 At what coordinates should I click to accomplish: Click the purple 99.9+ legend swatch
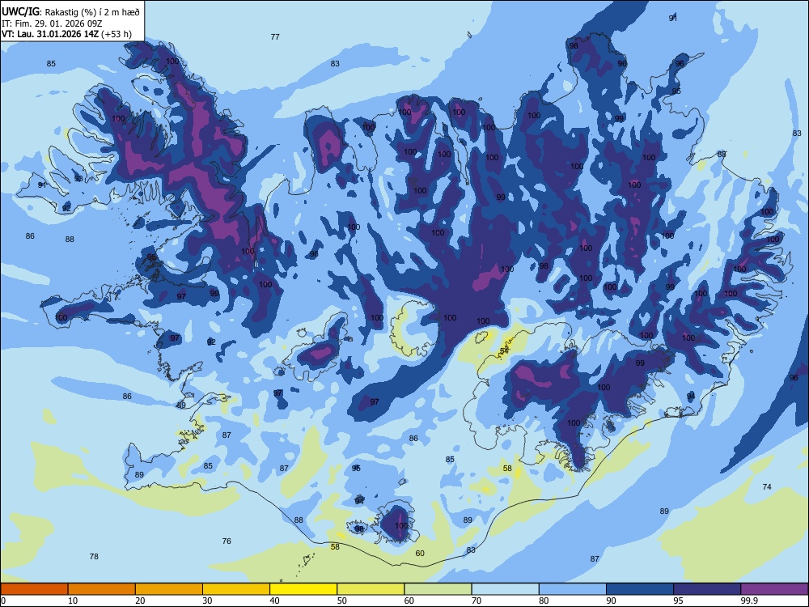click(774, 589)
